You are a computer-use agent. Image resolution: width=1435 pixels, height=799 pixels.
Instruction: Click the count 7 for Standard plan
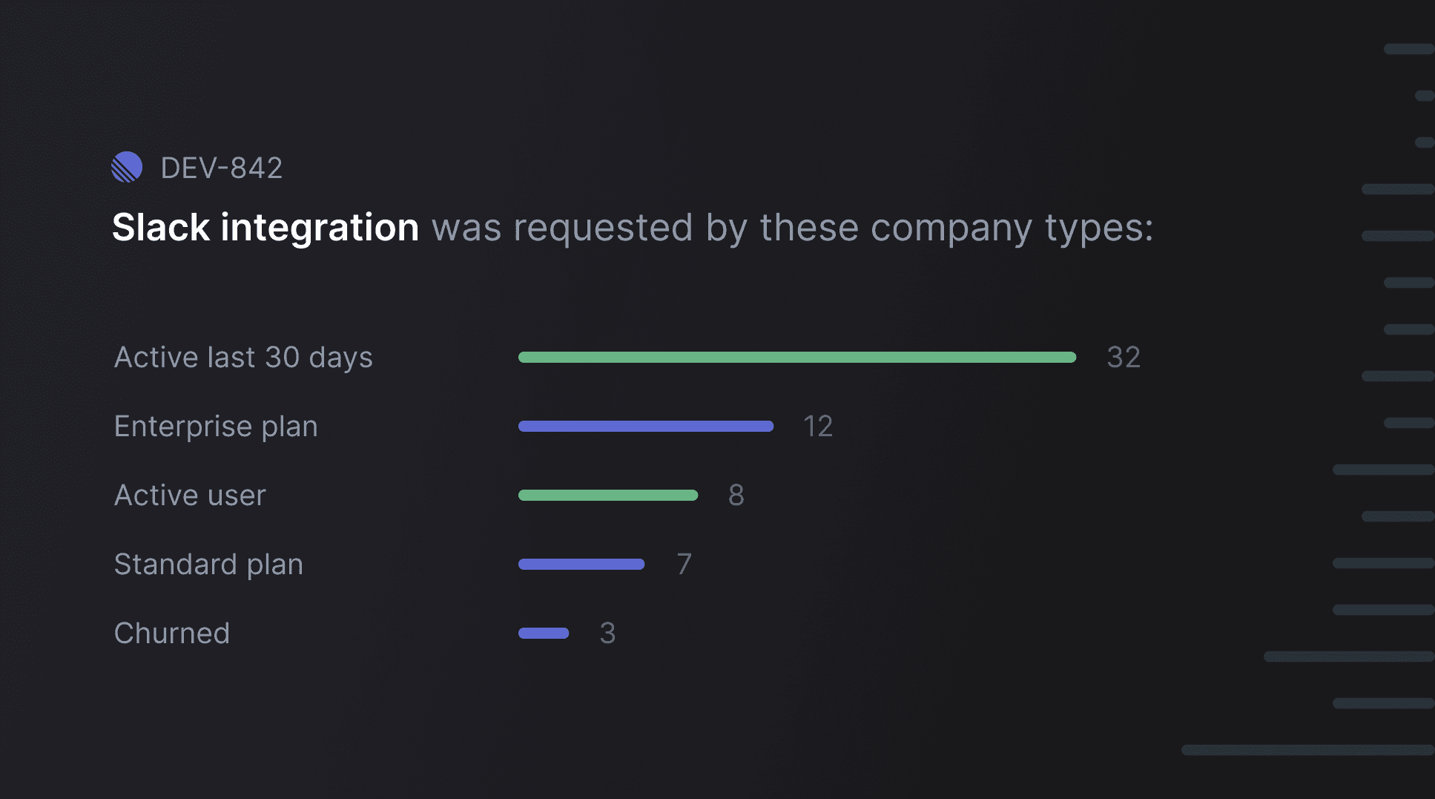[x=684, y=565]
